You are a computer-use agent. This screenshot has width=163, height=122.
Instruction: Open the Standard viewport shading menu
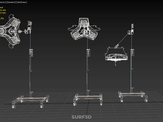(x=11, y=2)
